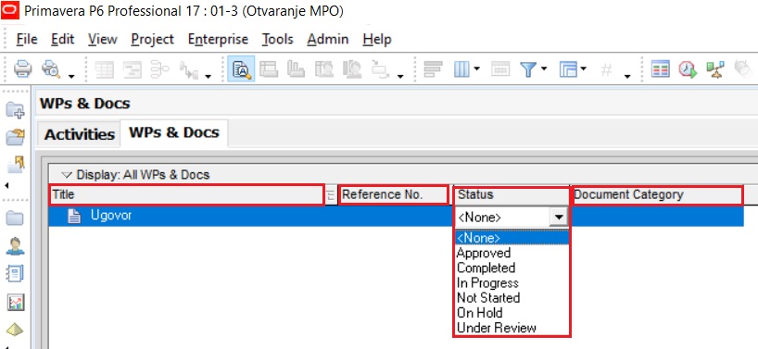Screen dimensions: 758x349
Task: Open the dropdown arrow next to Print Preview
Action: pyautogui.click(x=71, y=76)
